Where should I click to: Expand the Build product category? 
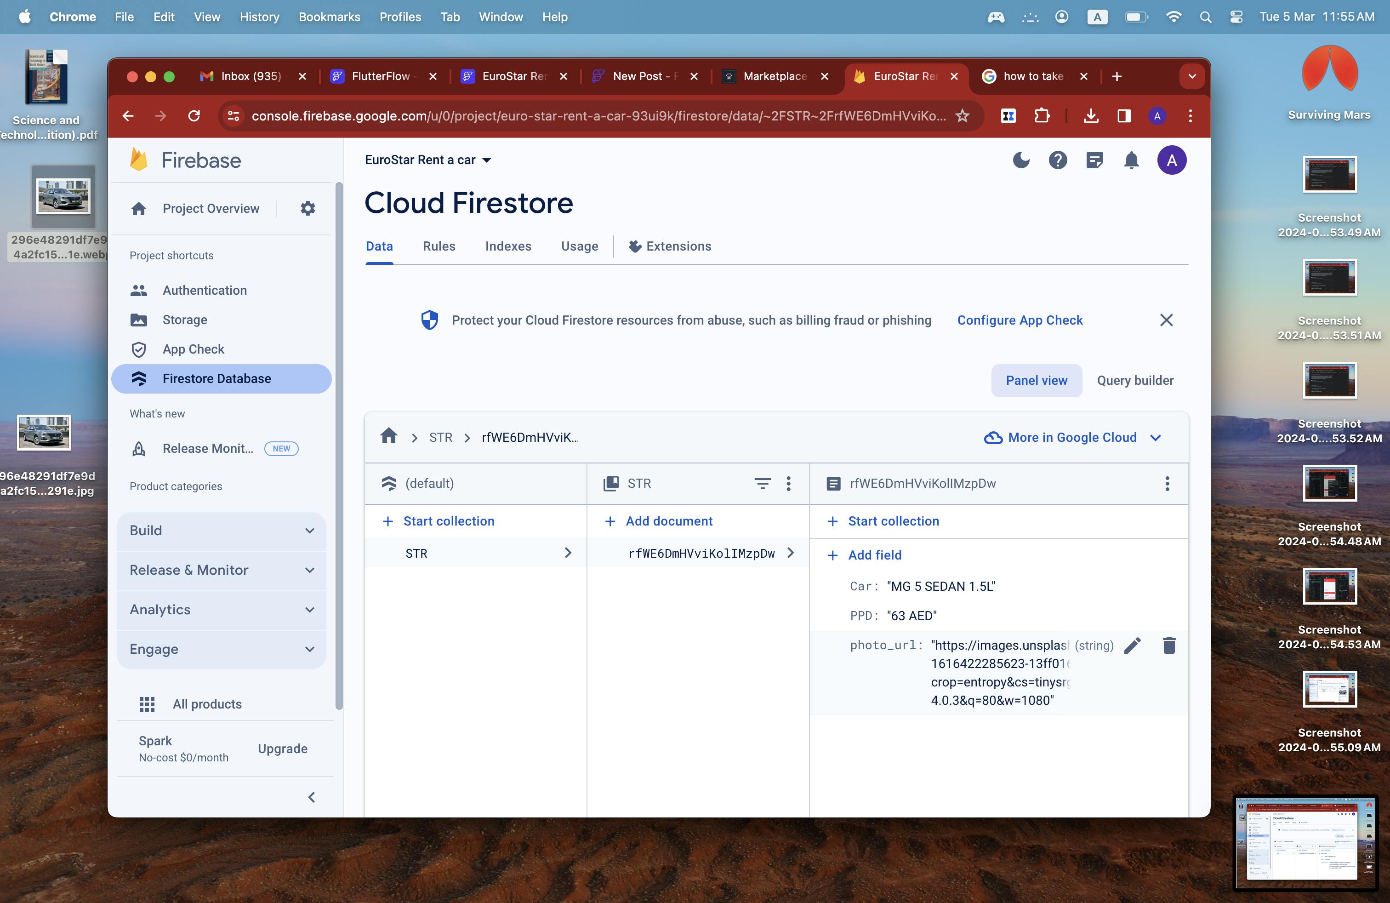coord(222,531)
